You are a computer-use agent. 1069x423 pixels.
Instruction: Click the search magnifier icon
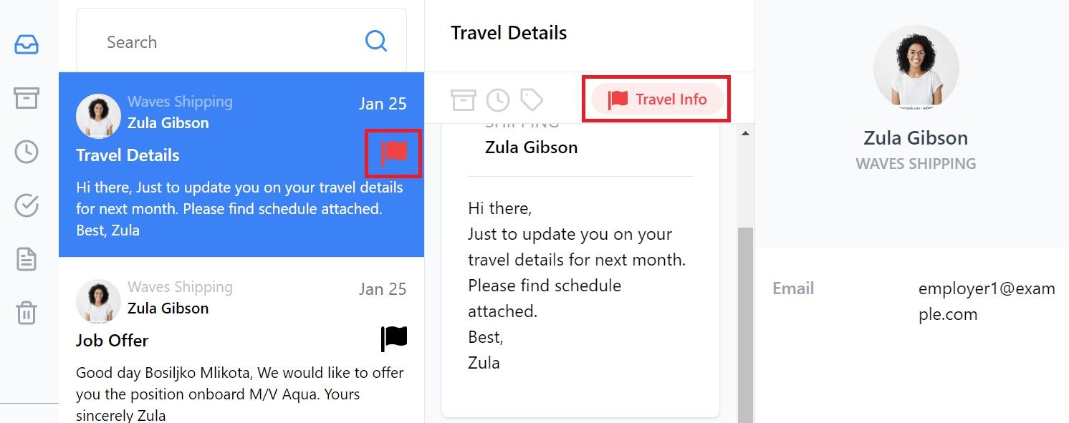click(x=376, y=41)
